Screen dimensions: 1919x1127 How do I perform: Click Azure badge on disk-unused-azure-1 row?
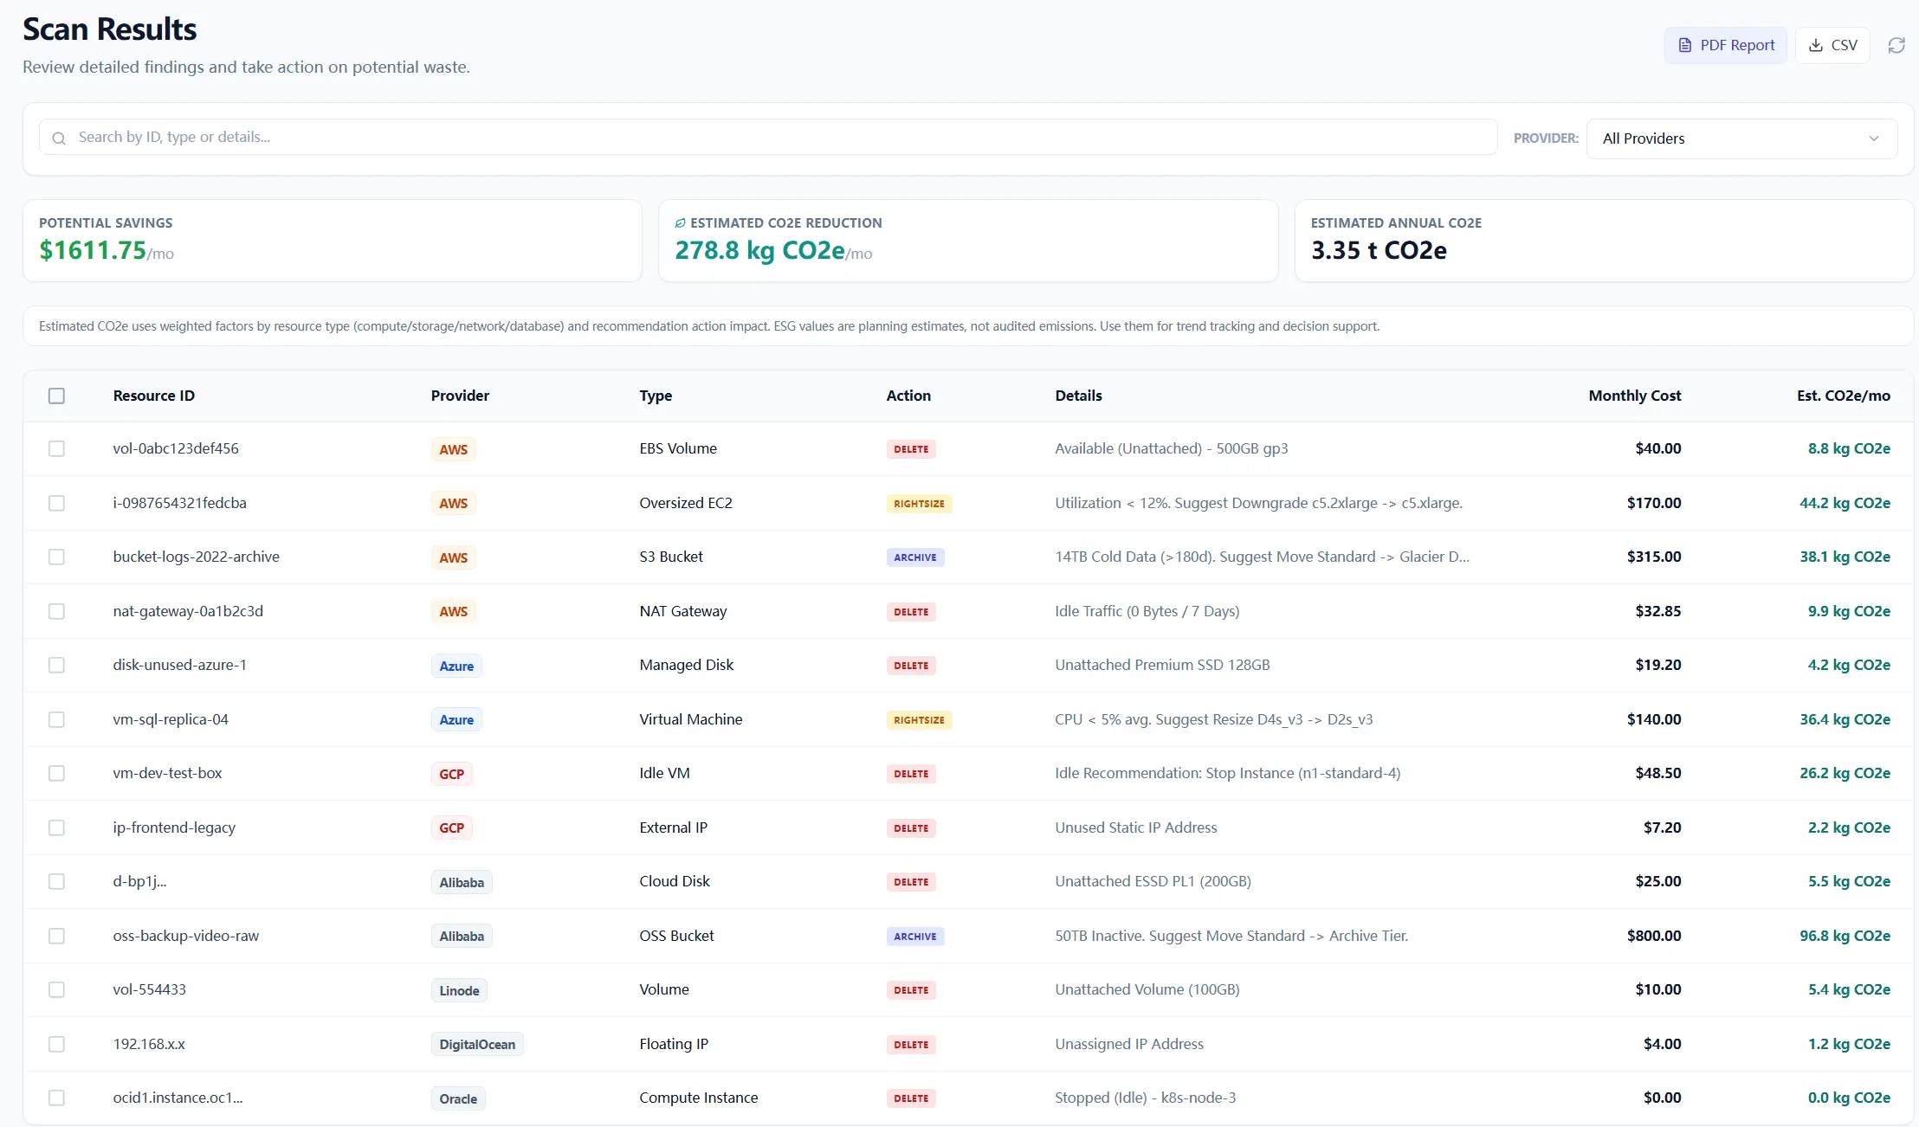pos(456,666)
